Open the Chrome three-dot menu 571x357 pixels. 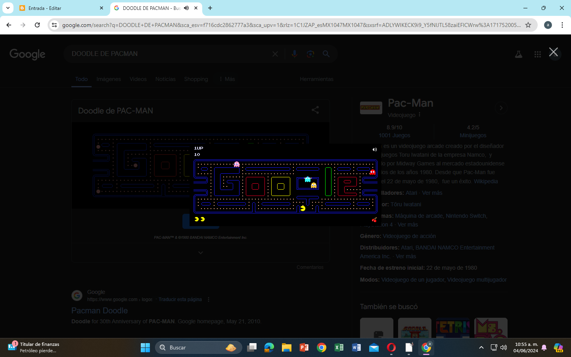(562, 25)
